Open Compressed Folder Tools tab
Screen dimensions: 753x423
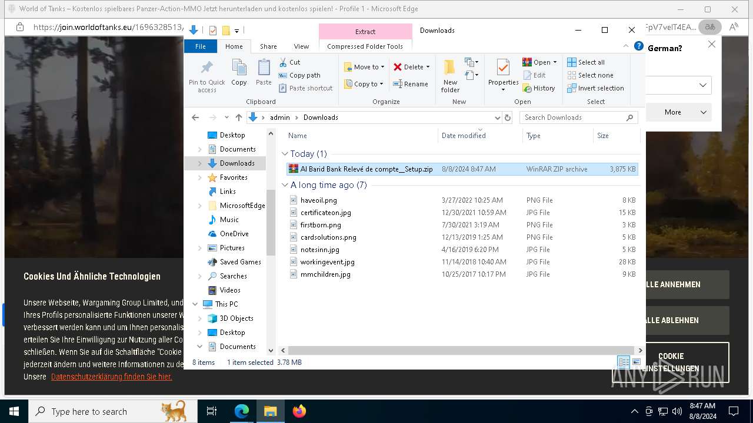point(365,46)
